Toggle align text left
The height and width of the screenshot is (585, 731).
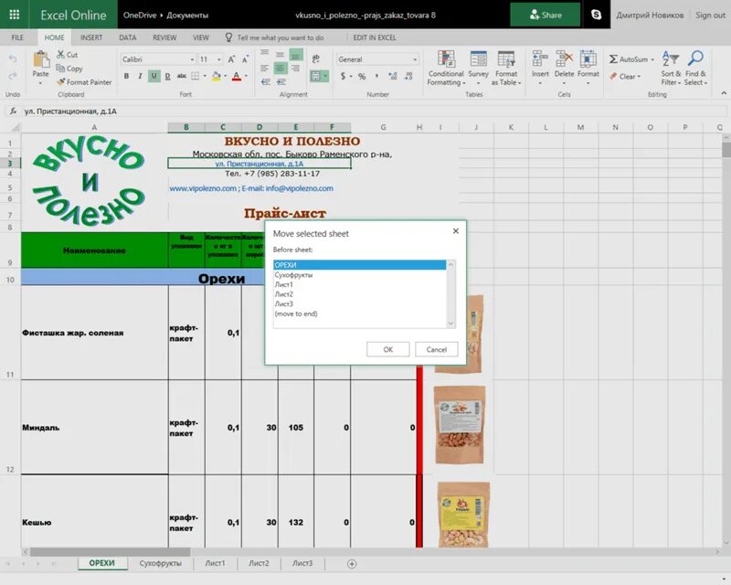point(264,69)
